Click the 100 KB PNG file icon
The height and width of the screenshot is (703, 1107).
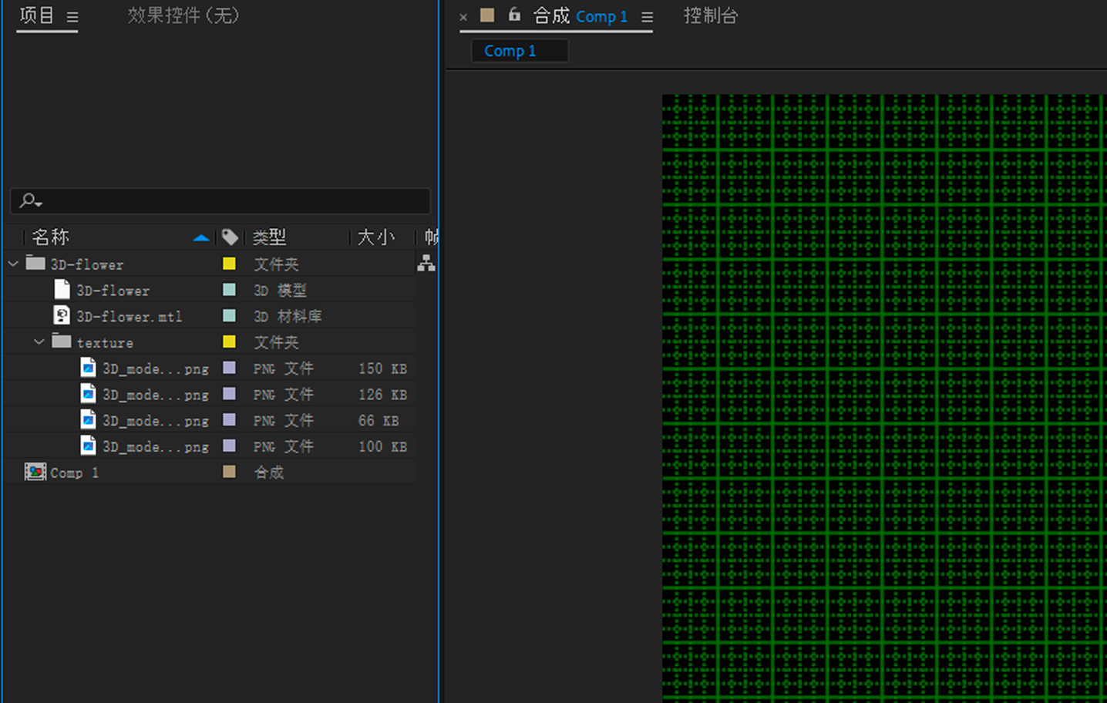89,446
